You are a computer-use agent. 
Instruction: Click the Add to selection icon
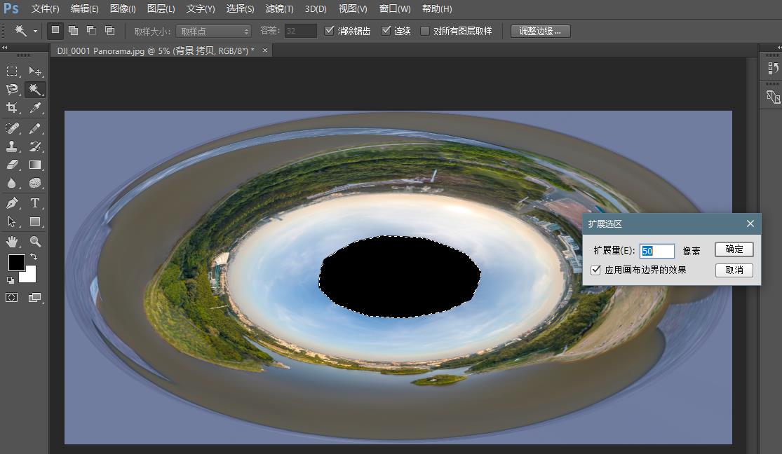tap(73, 31)
